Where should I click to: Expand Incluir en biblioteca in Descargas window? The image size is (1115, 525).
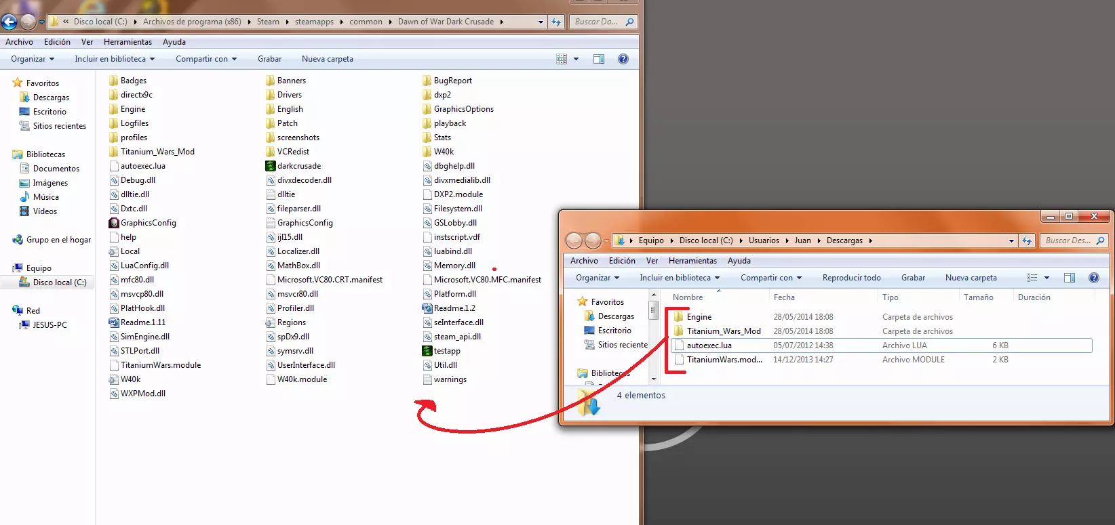pyautogui.click(x=680, y=278)
